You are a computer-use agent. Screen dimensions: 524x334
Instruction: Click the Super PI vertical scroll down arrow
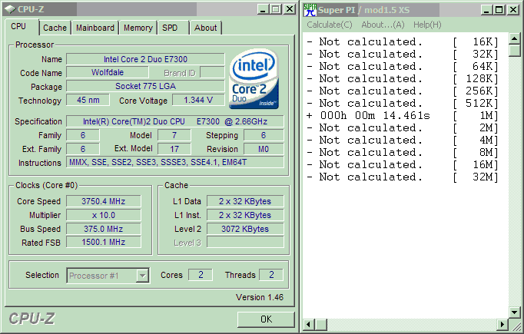pyautogui.click(x=515, y=313)
